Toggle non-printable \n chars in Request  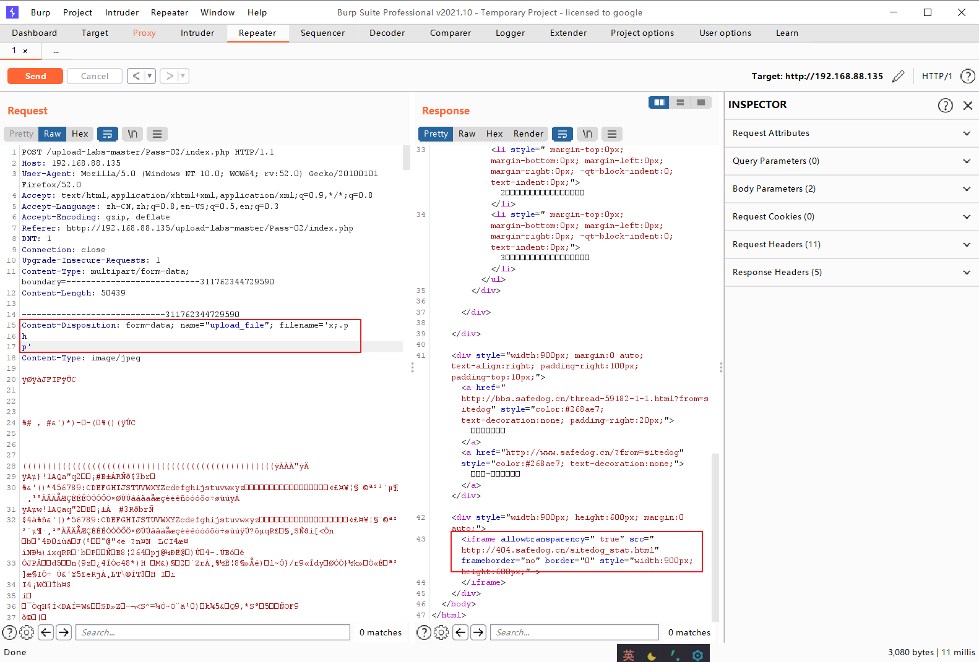coord(132,134)
